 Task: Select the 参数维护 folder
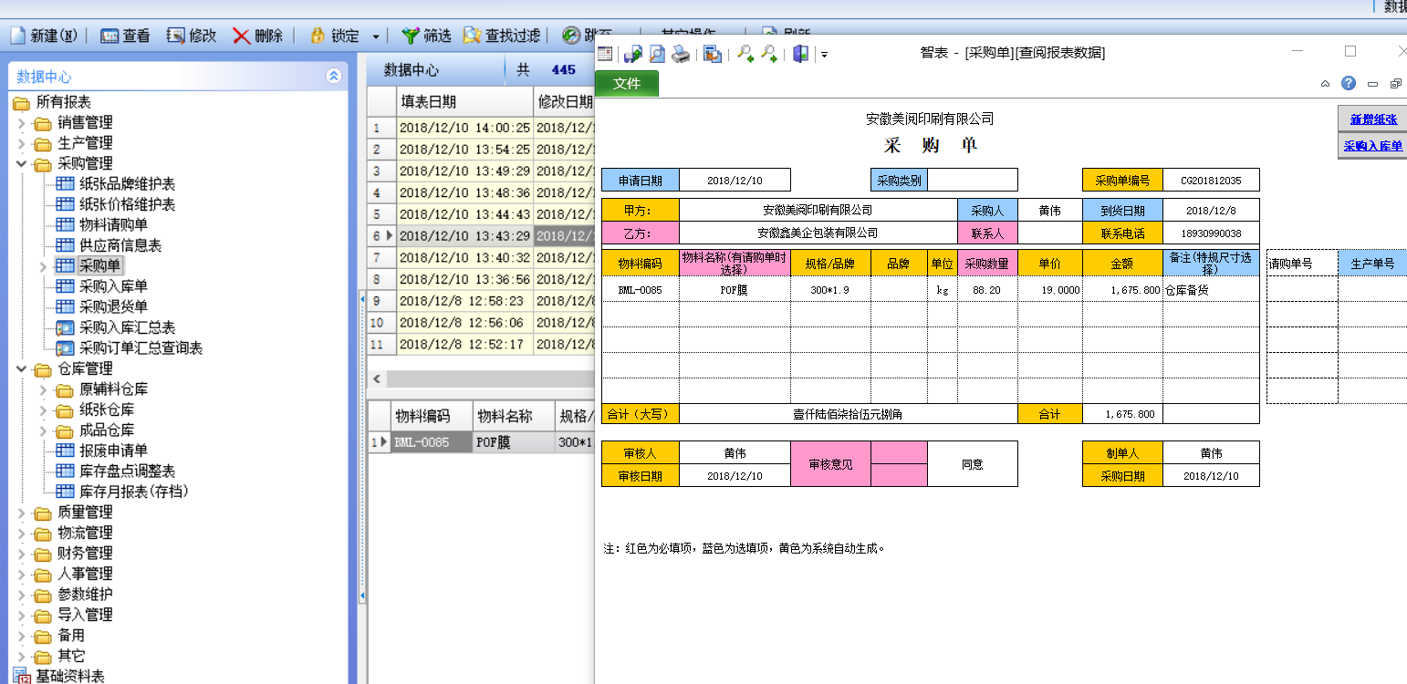click(85, 595)
